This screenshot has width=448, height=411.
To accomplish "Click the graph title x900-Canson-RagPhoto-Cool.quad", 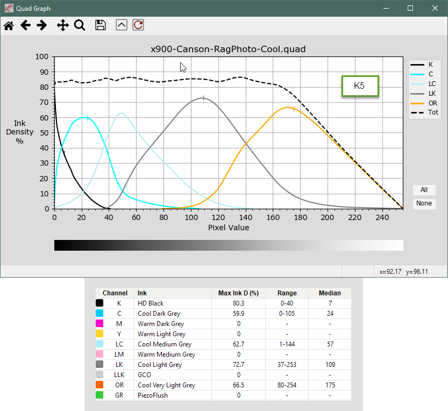I will pyautogui.click(x=228, y=49).
